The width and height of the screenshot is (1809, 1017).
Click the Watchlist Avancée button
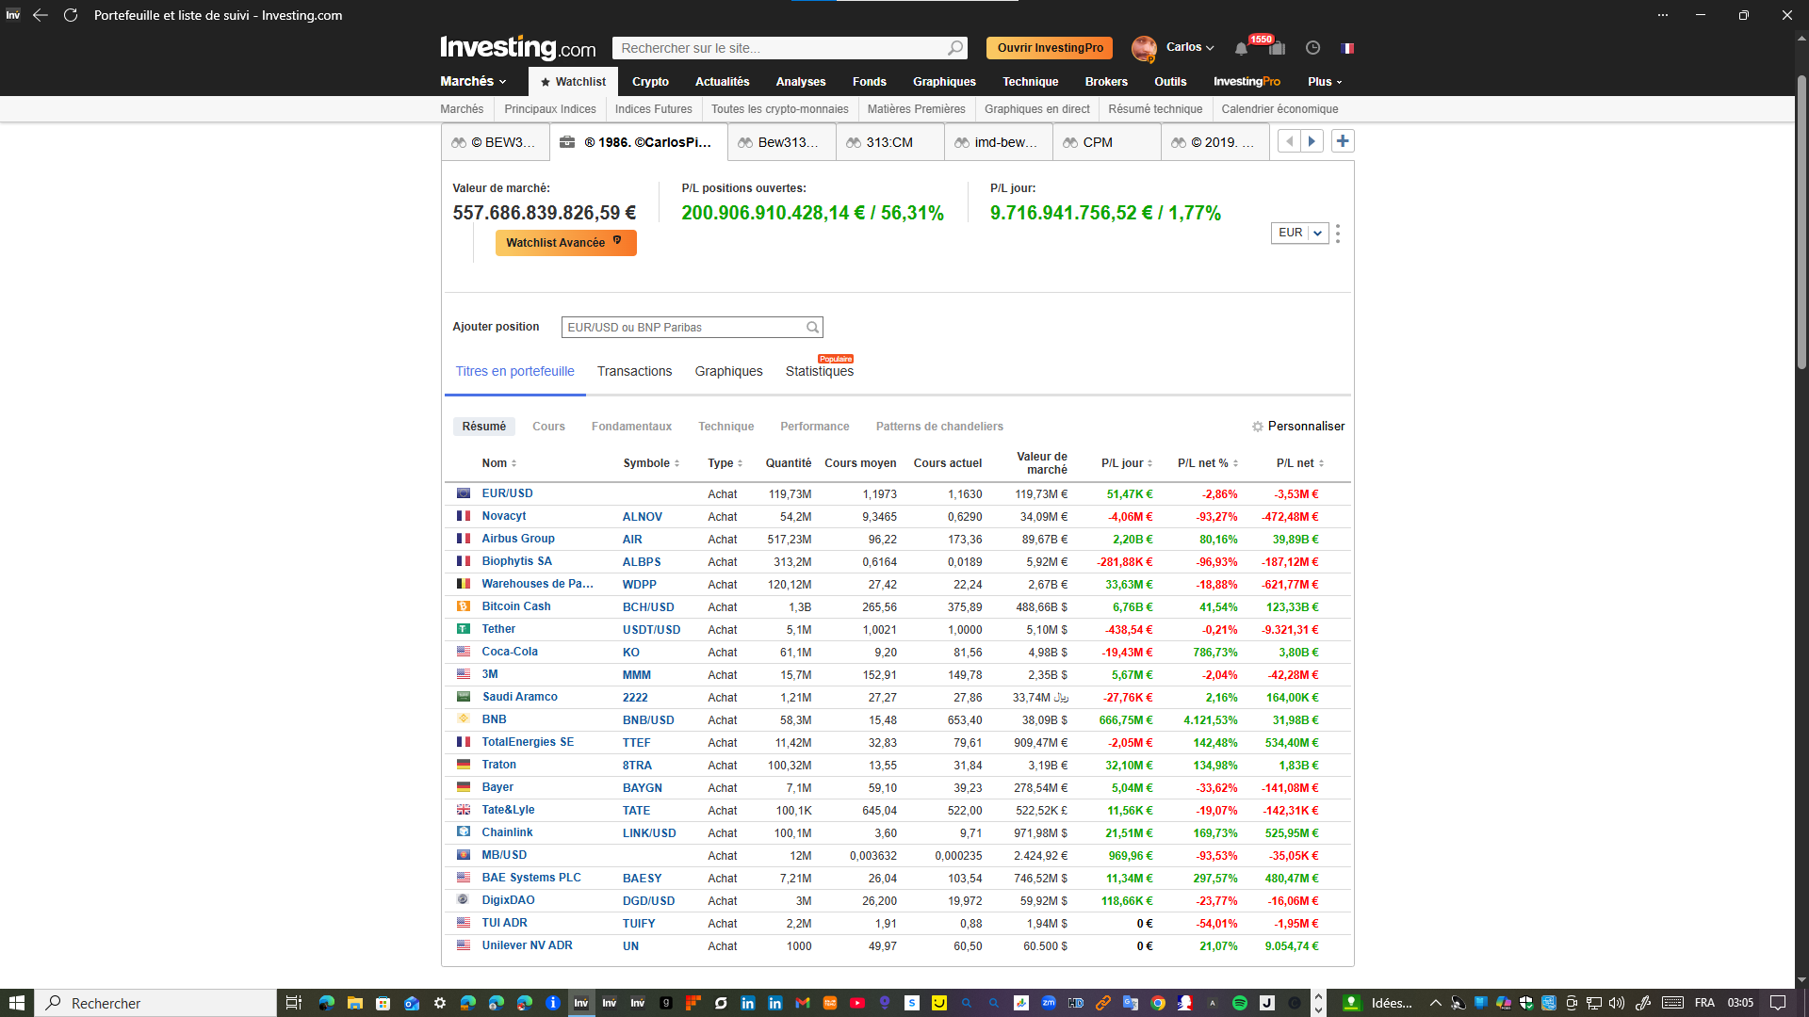coord(566,243)
